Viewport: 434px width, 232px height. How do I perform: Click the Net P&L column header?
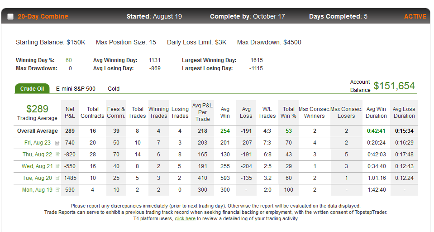(70, 112)
